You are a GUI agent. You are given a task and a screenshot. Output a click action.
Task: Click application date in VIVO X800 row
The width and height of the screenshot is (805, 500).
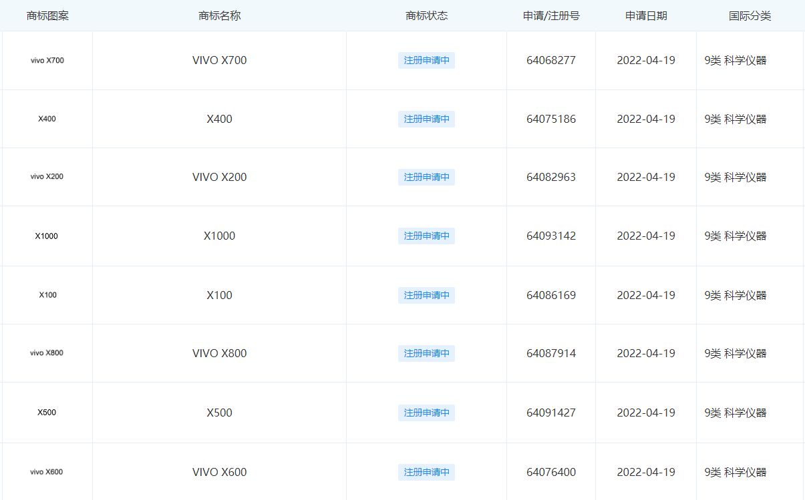[646, 353]
